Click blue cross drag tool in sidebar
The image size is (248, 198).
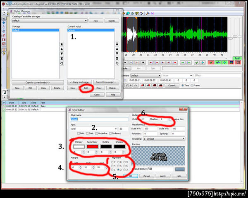pyautogui.click(x=4, y=23)
